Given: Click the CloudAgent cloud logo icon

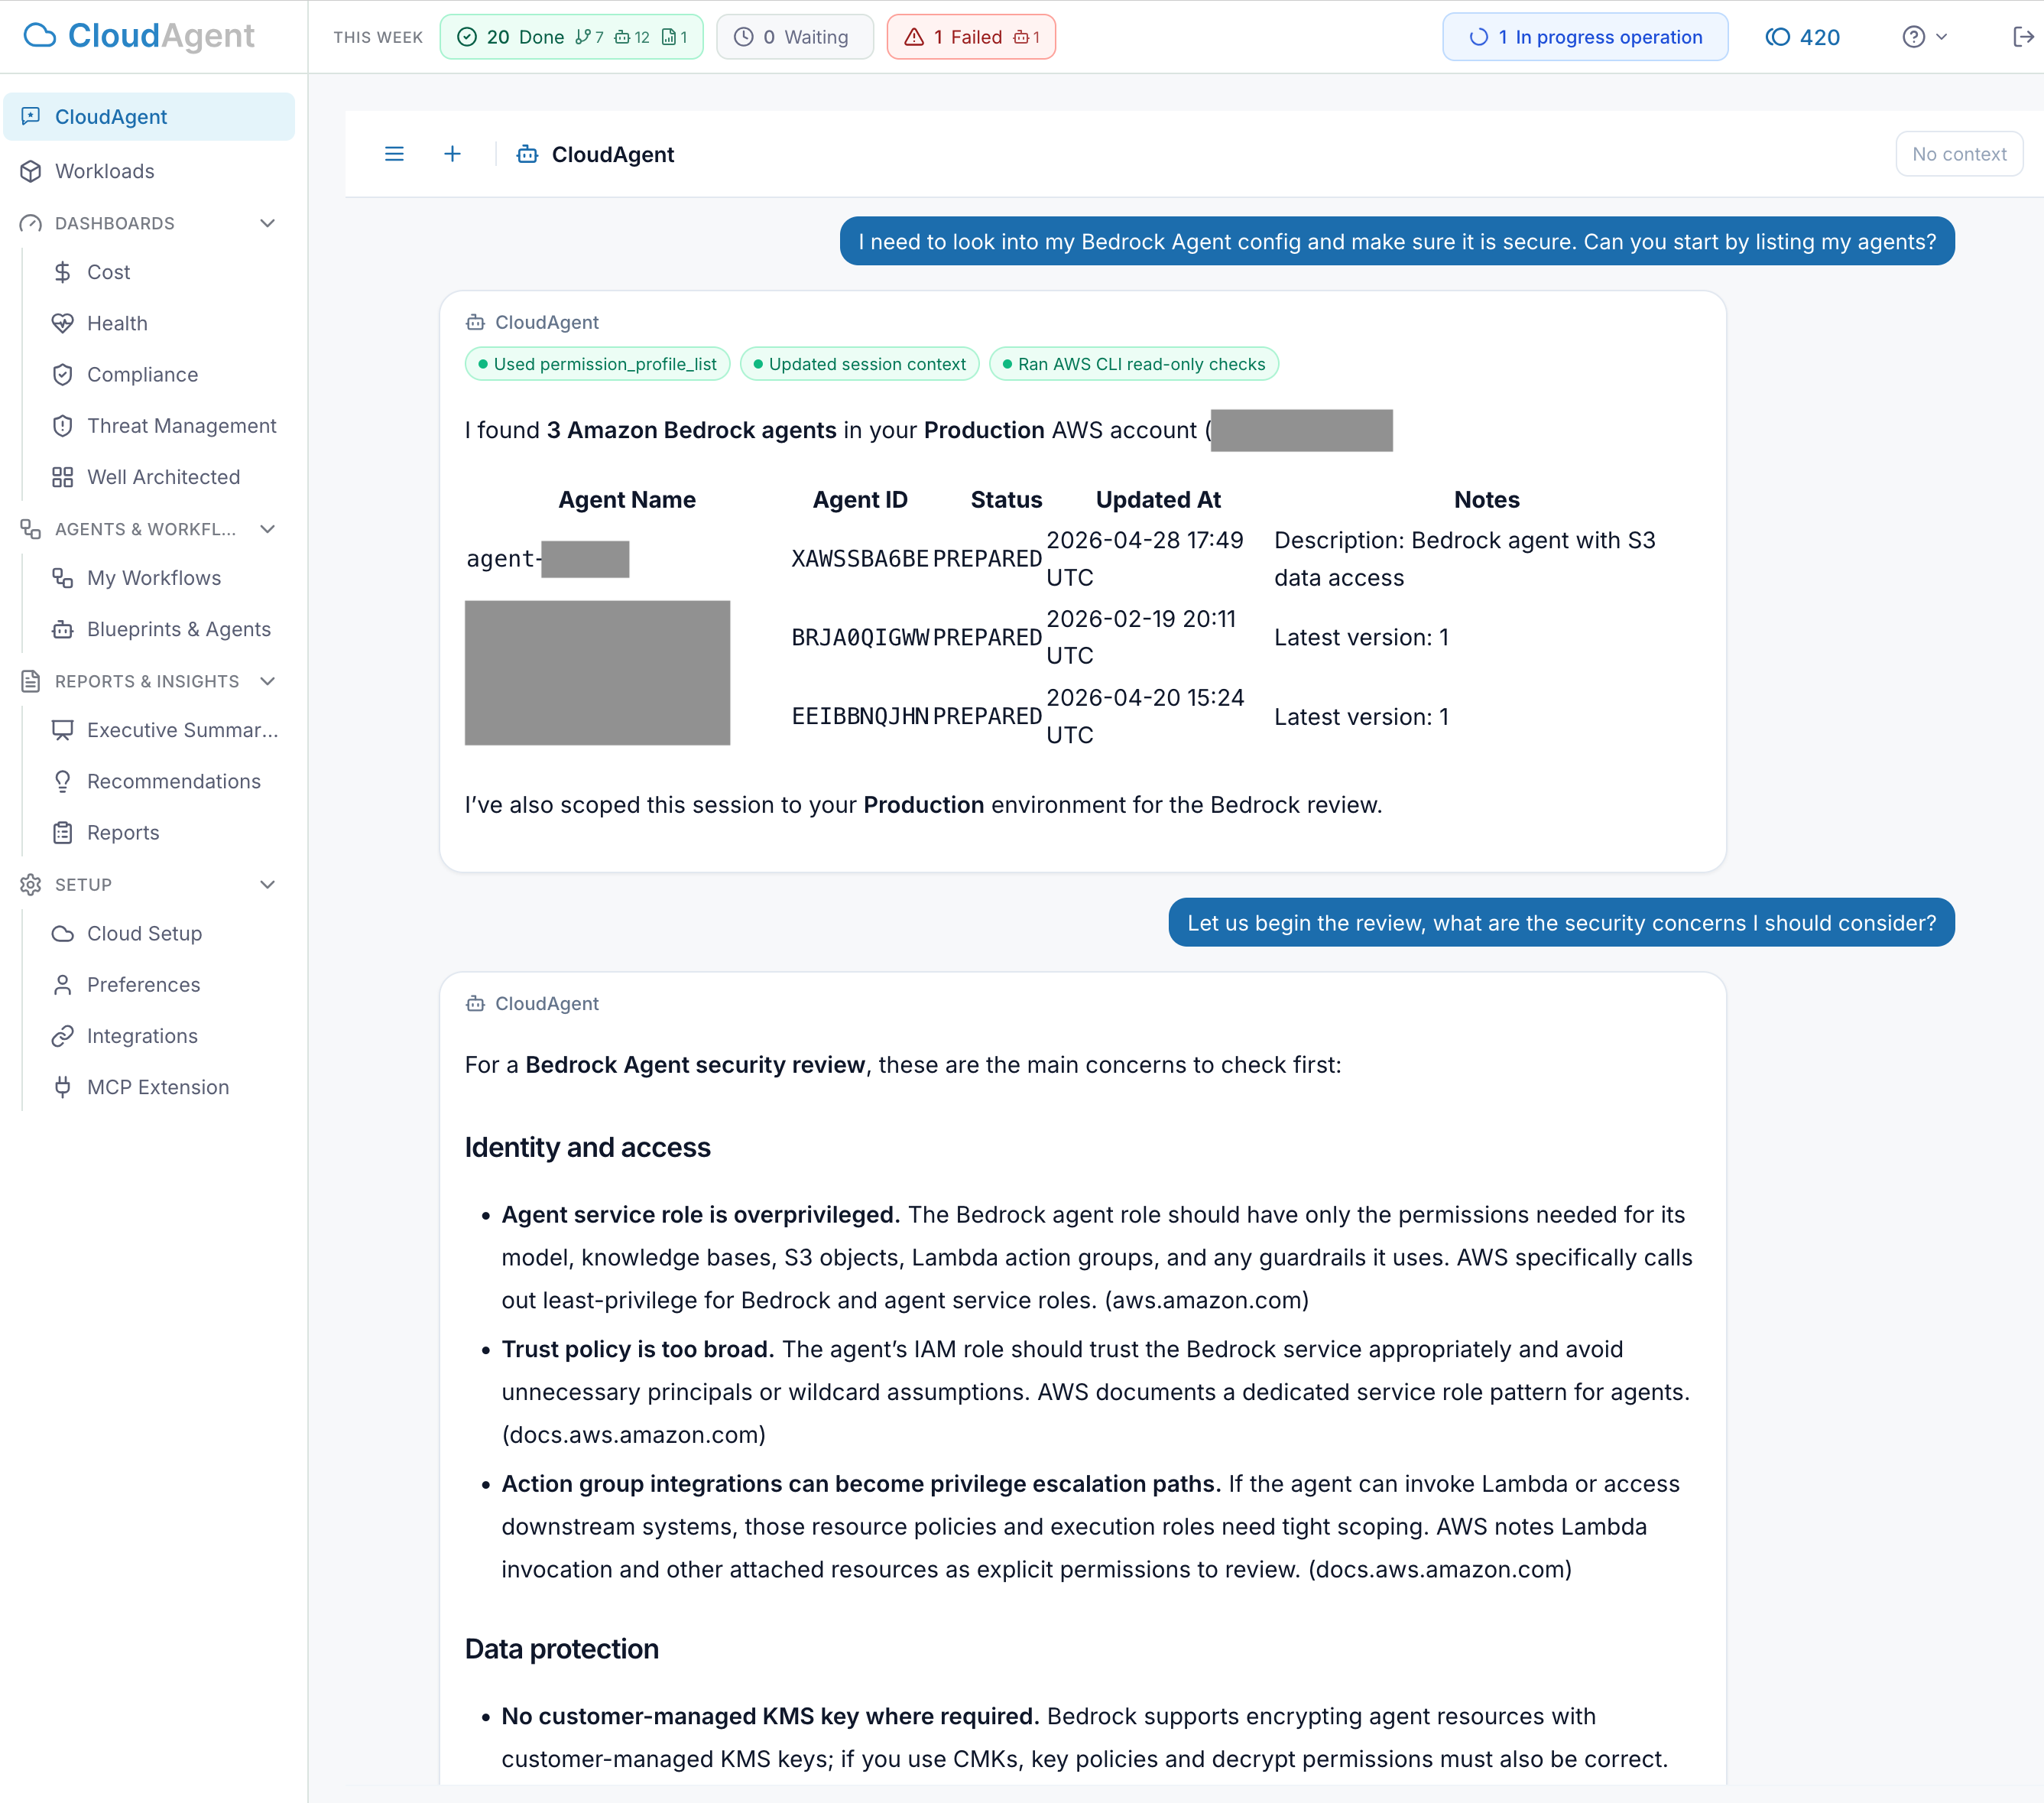Looking at the screenshot, I should (x=40, y=36).
